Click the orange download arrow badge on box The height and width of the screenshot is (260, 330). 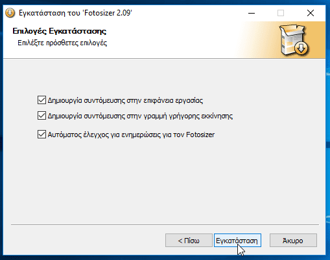(301, 48)
